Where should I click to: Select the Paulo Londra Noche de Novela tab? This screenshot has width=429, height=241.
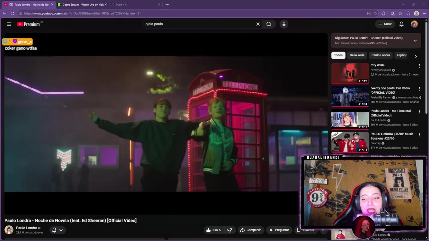(x=28, y=5)
